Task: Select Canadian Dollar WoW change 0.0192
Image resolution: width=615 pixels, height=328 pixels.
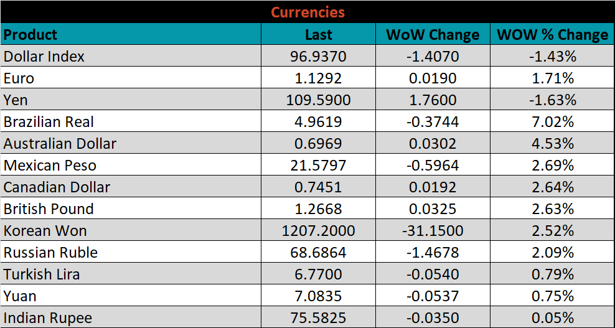Action: (433, 187)
